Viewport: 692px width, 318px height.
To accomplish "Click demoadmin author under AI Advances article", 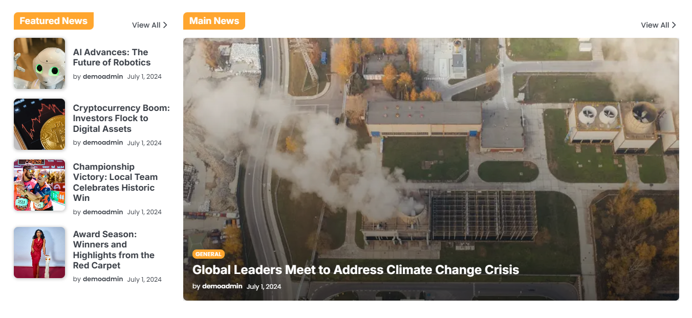I will (103, 77).
